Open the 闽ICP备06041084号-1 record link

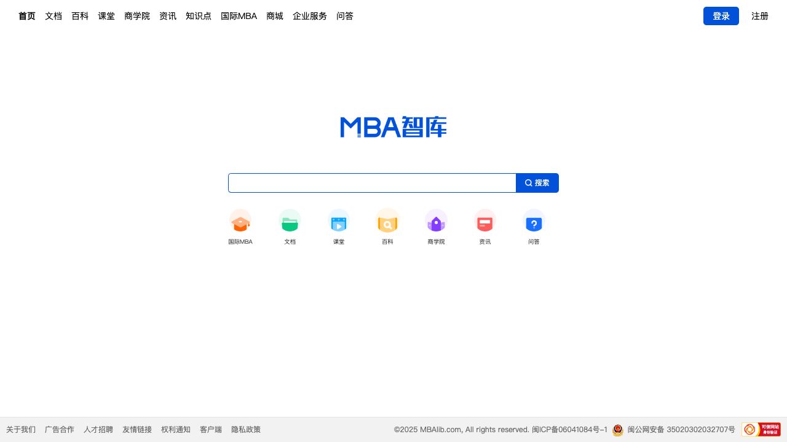click(x=569, y=430)
